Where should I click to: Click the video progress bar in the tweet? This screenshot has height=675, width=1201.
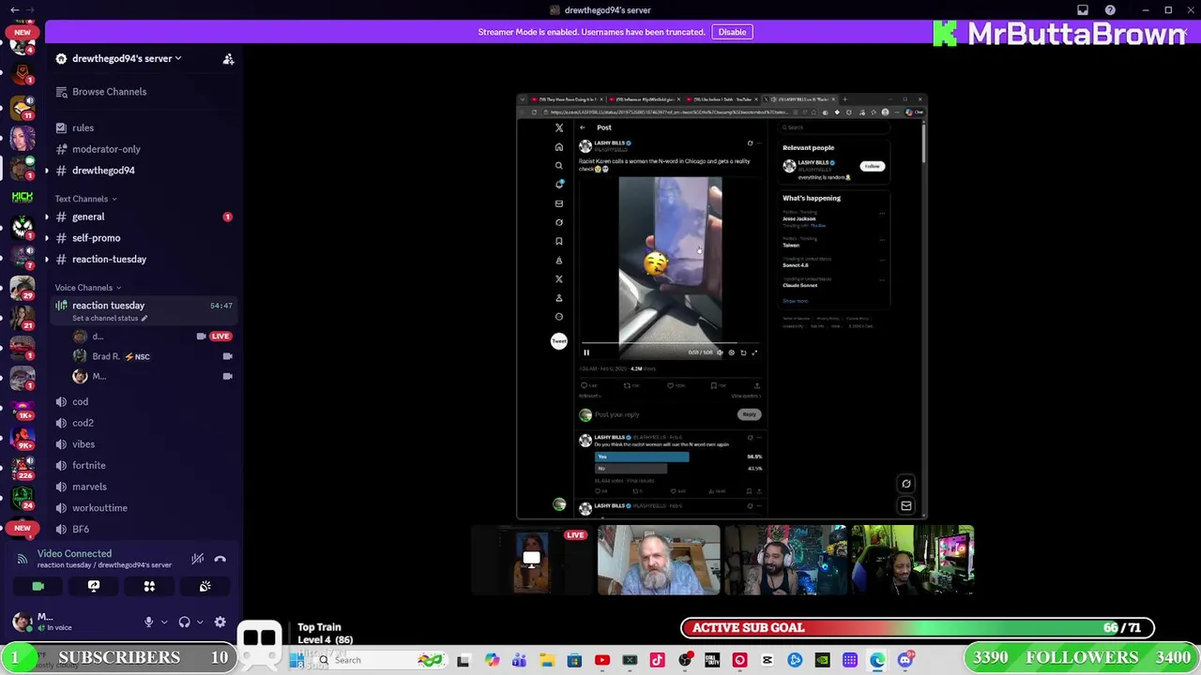click(670, 345)
